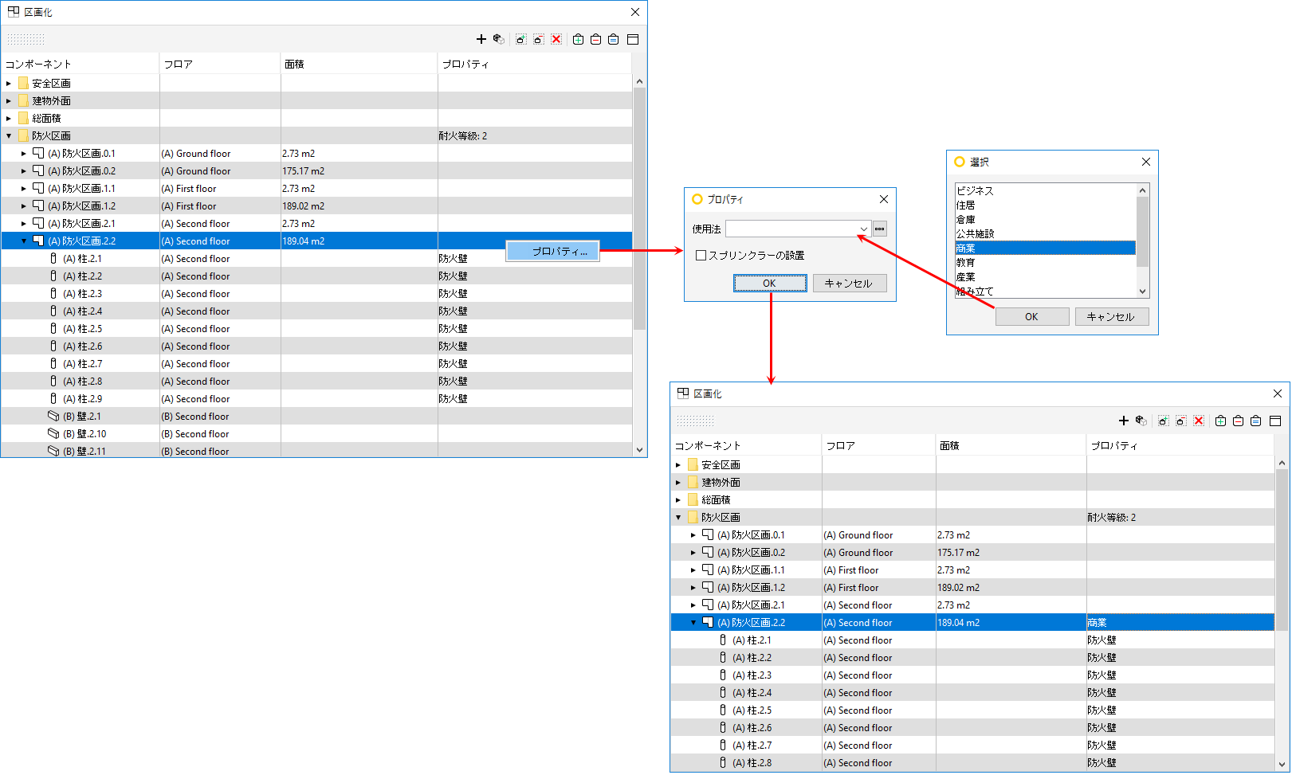Click red X clear-selection icon, 区画化 window showing 商業
Viewport: 1292px width, 775px height.
click(1199, 421)
